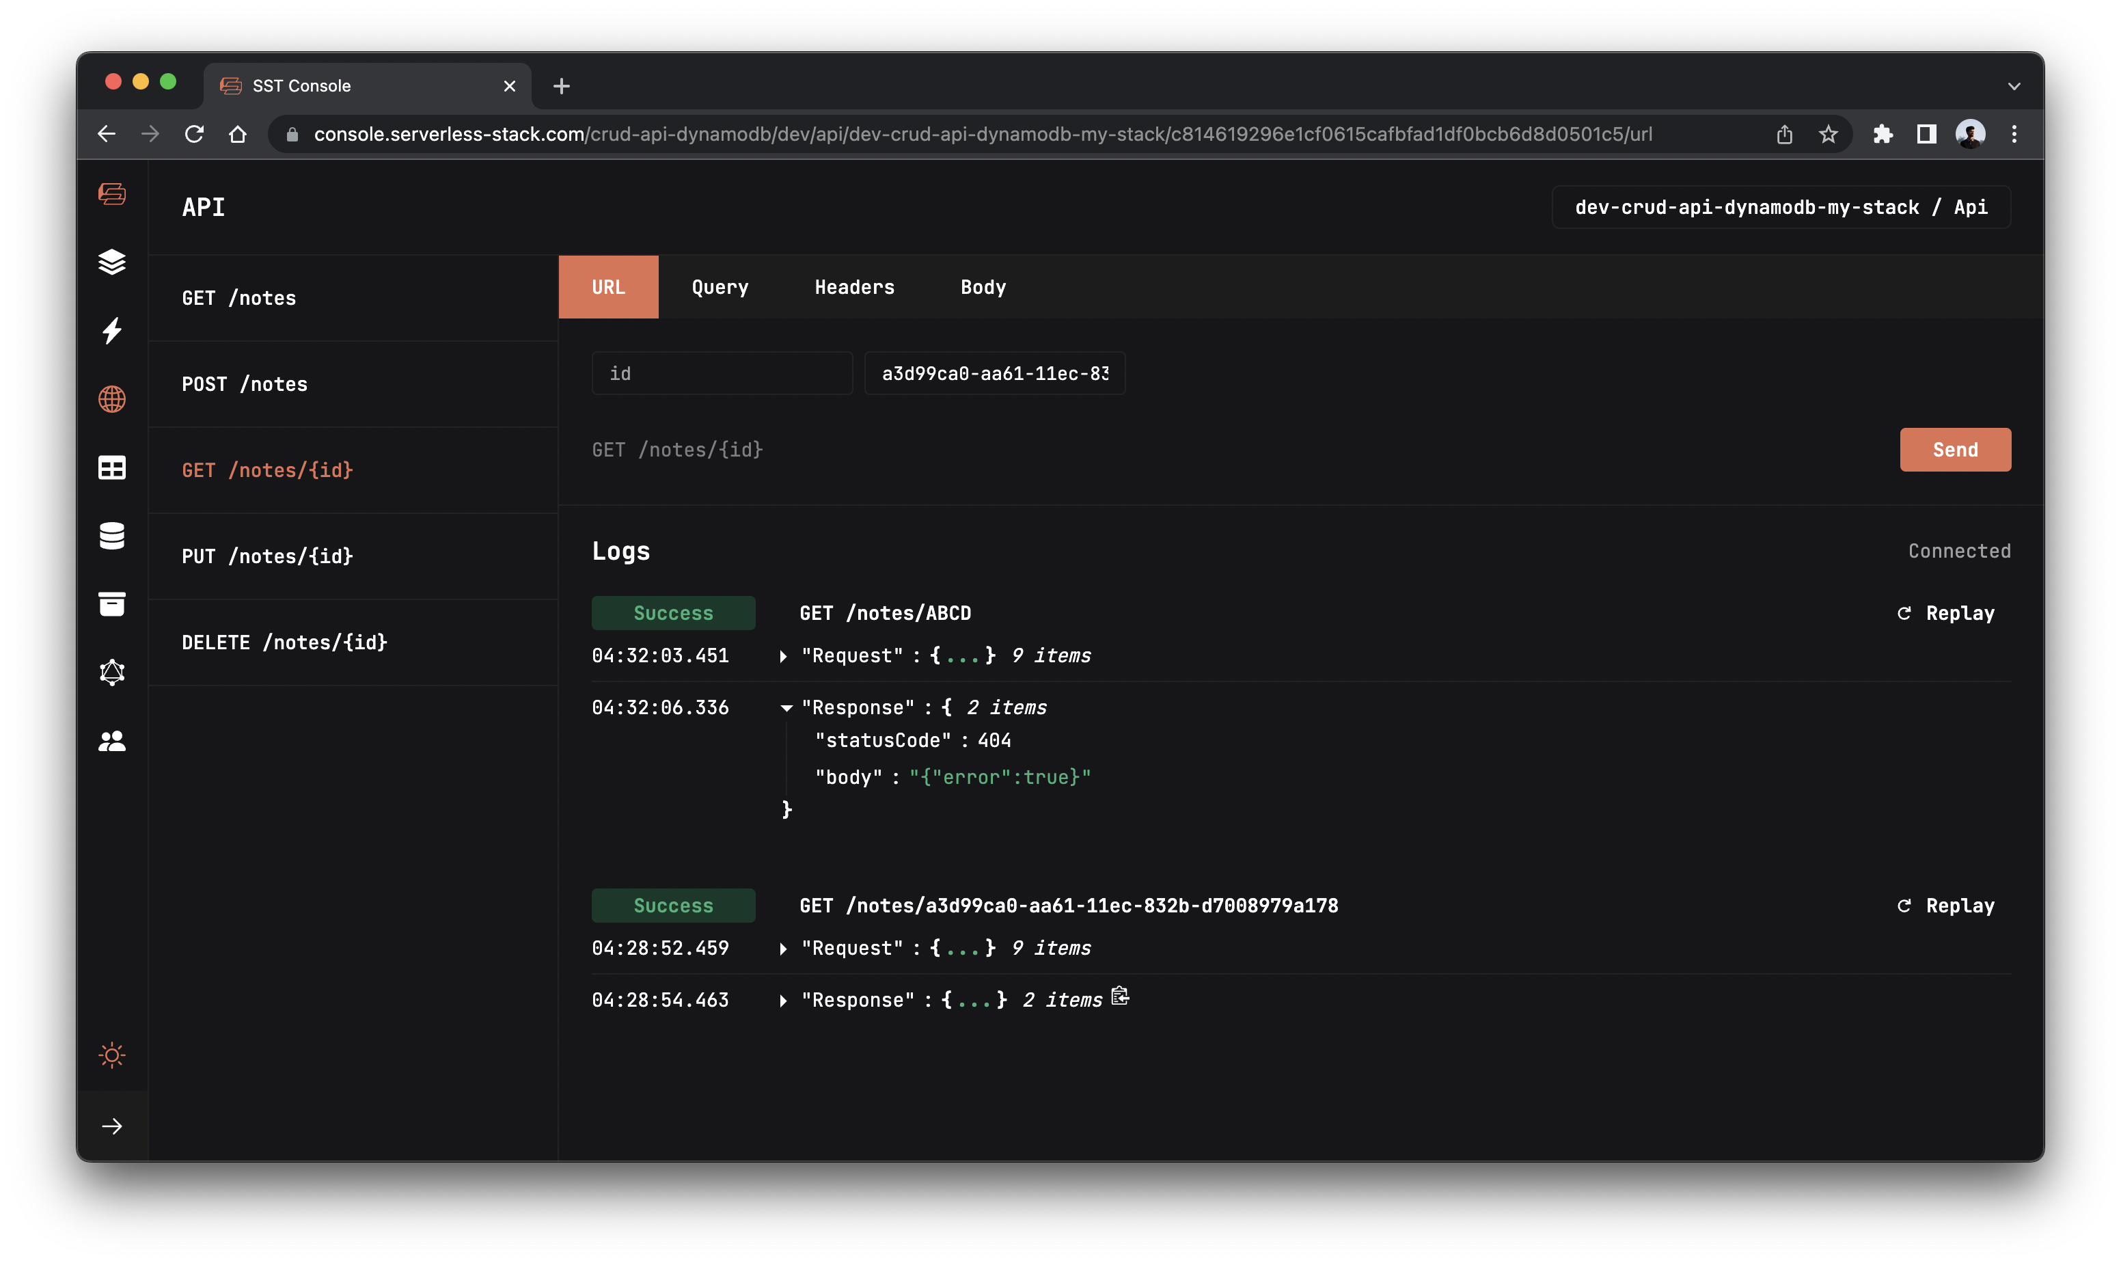Select the Globe/Domain icon in sidebar
The height and width of the screenshot is (1263, 2121).
(x=113, y=398)
